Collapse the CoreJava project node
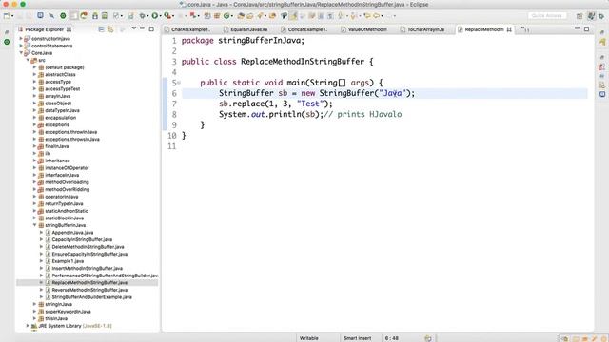The width and height of the screenshot is (609, 342). click(x=21, y=53)
